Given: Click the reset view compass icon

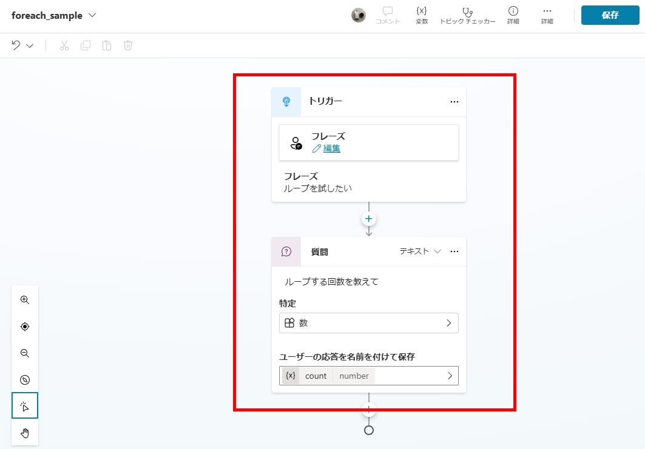Looking at the screenshot, I should tap(25, 380).
